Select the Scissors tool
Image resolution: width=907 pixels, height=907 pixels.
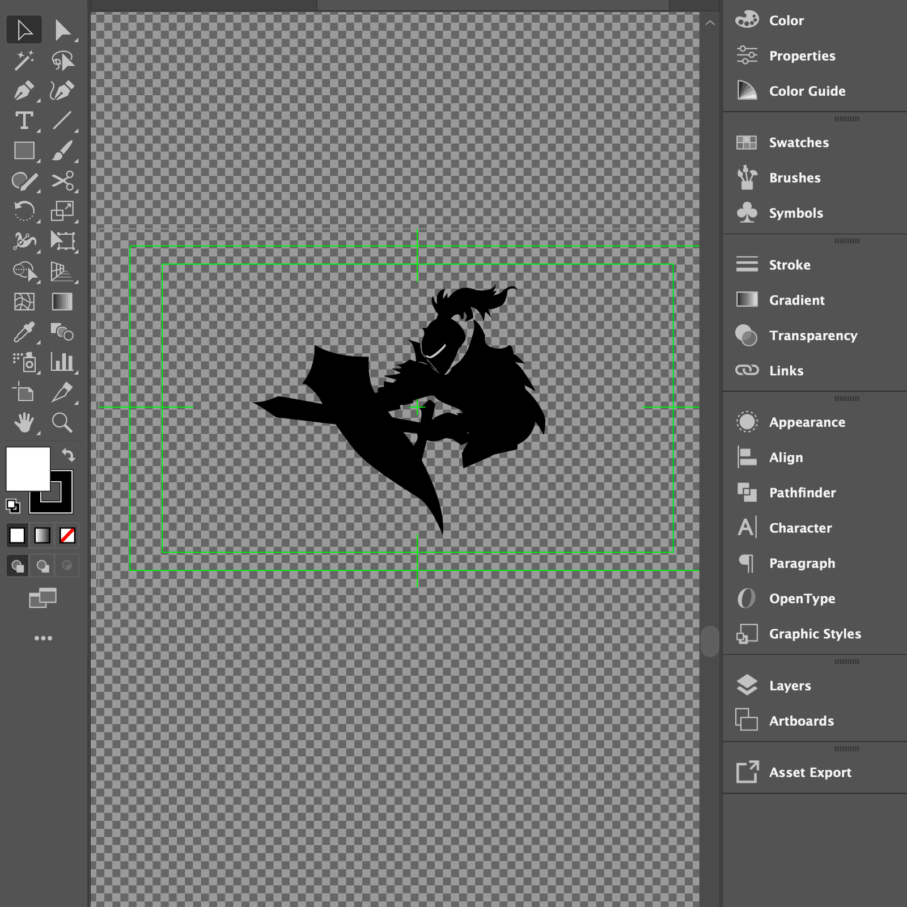click(63, 180)
